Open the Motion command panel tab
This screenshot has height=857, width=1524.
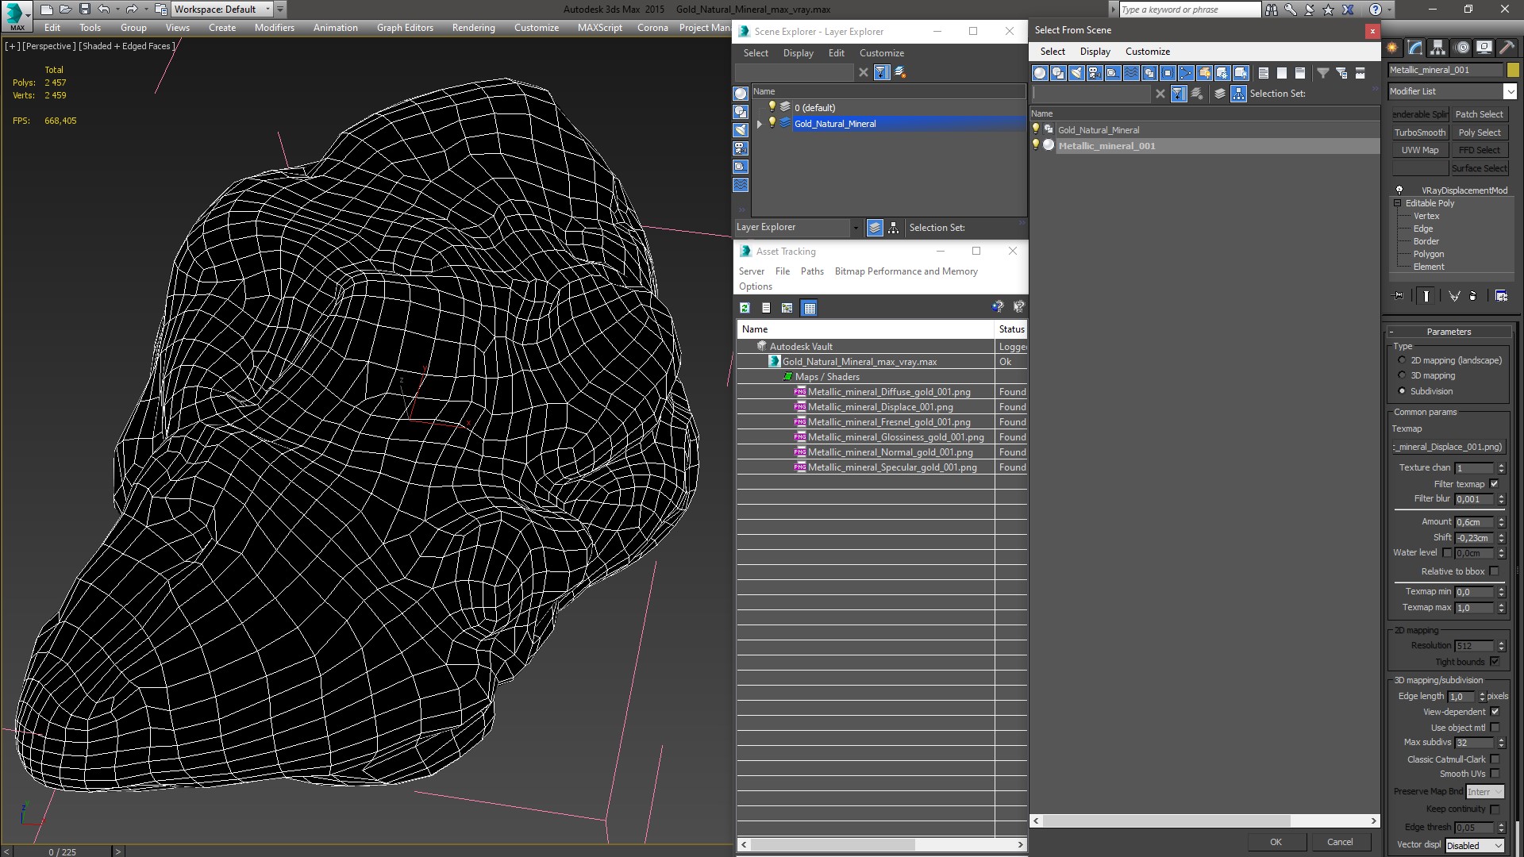(x=1461, y=48)
